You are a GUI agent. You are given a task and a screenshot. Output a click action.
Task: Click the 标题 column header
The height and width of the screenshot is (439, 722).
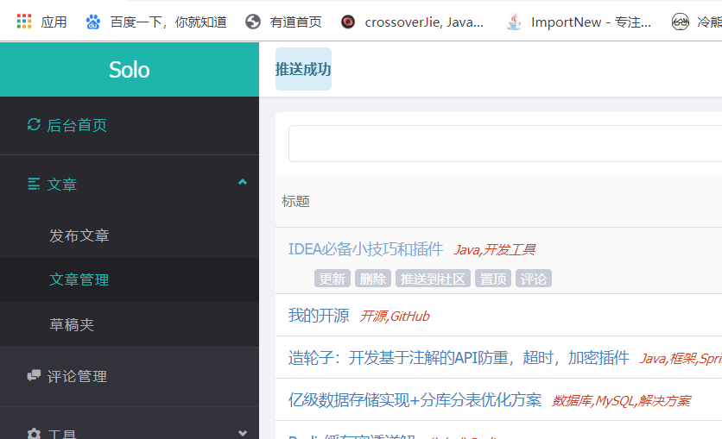295,201
